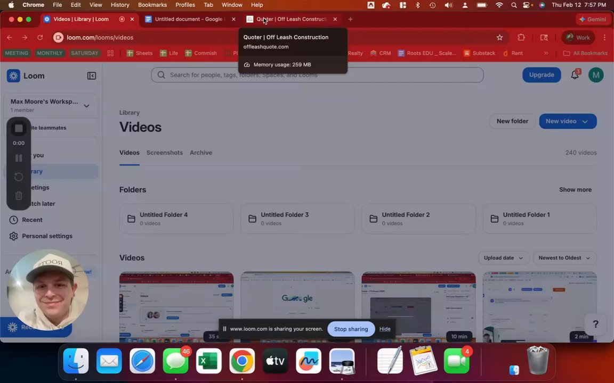Viewport: 614px width, 383px height.
Task: Open Finder from the dock
Action: [76, 361]
